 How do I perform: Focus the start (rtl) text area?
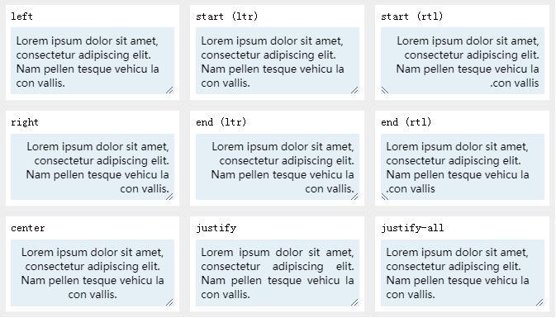[463, 60]
